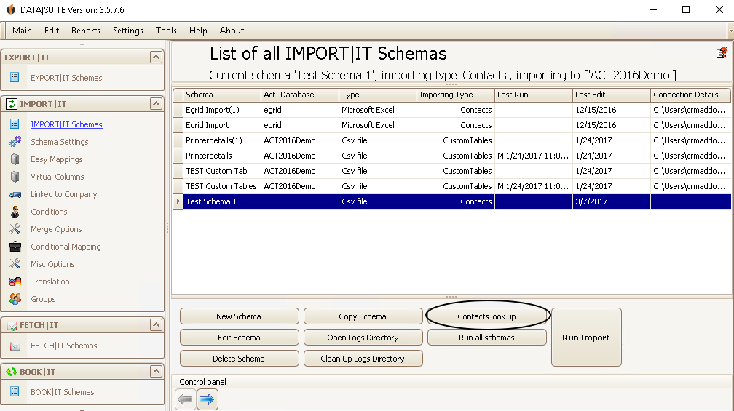
Task: Click the Easy Mappings icon
Action: (15, 159)
